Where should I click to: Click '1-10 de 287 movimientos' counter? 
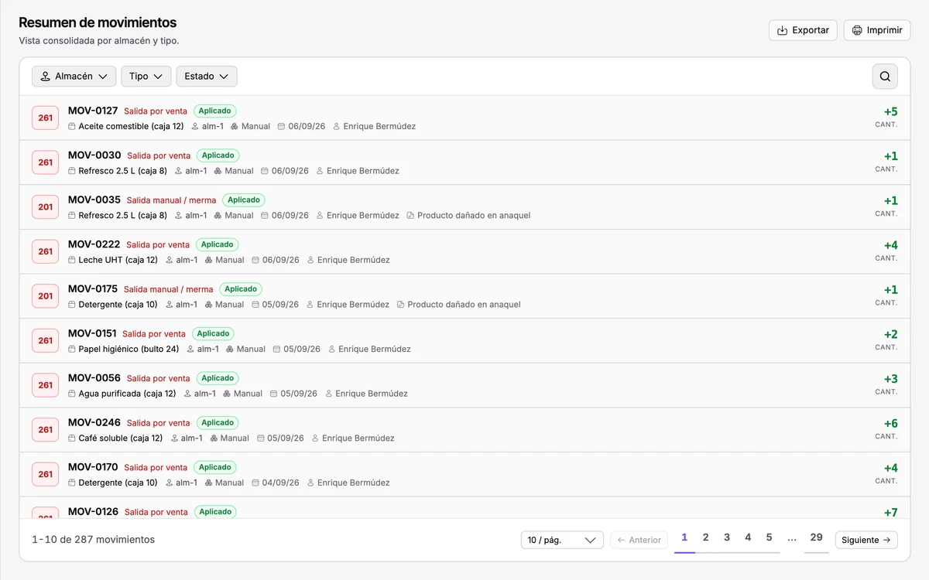tap(93, 540)
